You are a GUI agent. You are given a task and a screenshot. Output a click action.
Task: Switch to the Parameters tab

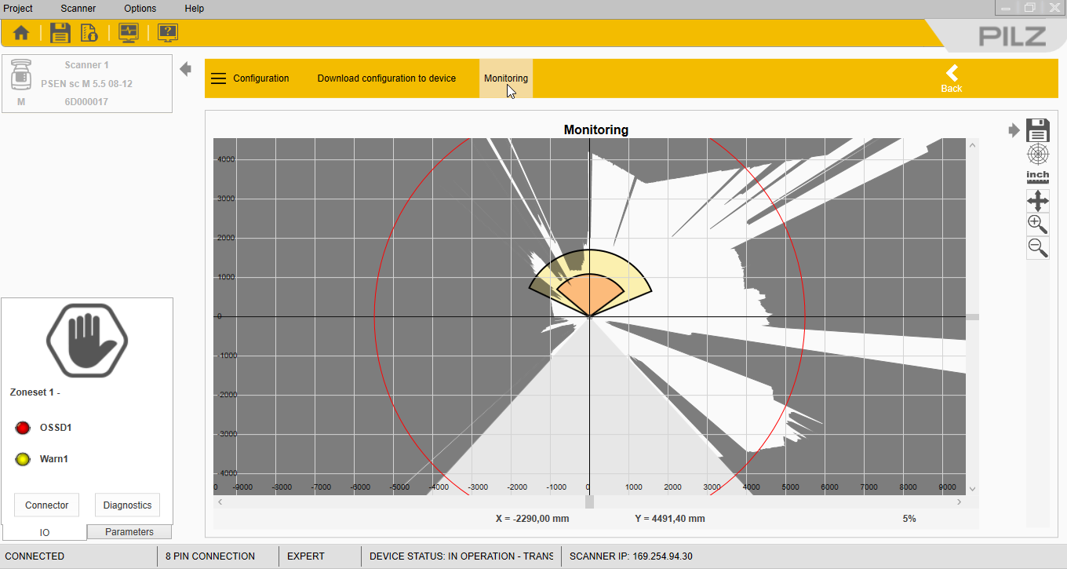[129, 532]
